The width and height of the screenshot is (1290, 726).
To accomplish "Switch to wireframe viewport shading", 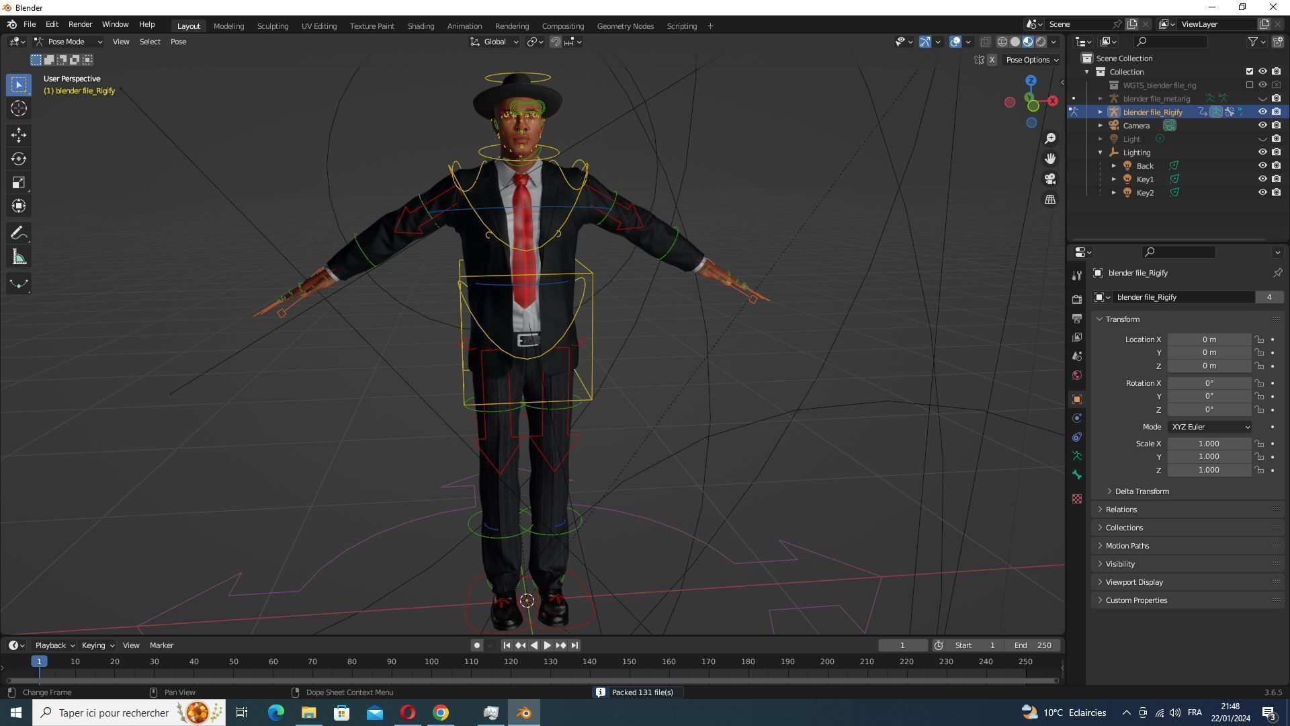I will [x=1002, y=42].
